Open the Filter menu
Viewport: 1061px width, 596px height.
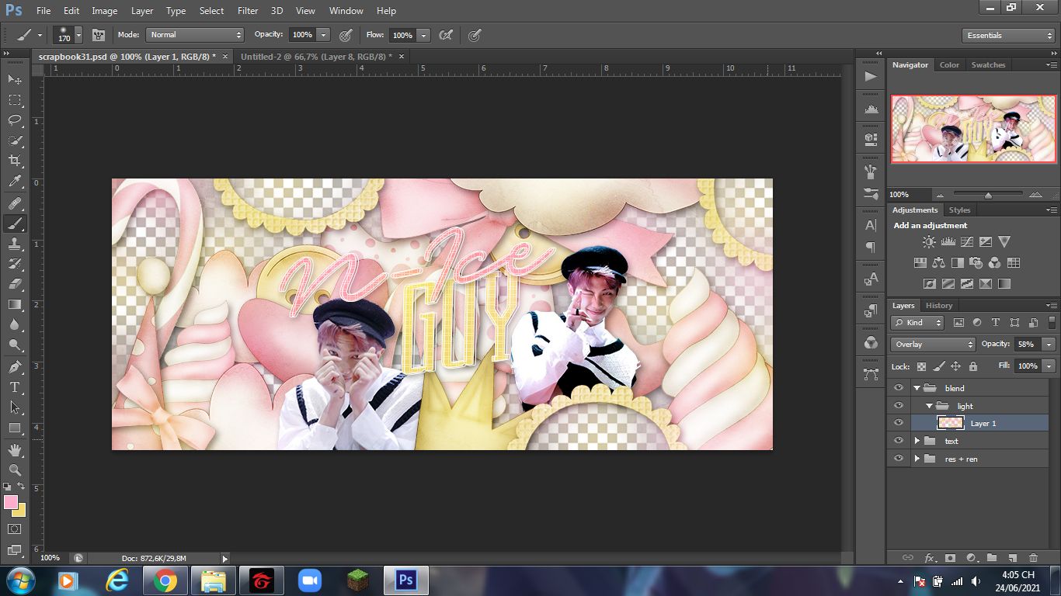click(x=248, y=11)
